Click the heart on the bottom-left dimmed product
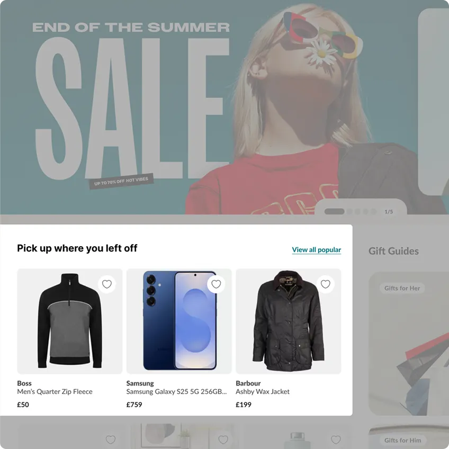Viewport: 449px width, 449px height. coord(111,439)
